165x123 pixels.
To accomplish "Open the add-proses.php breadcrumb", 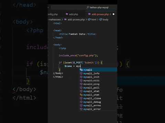I will (x=76, y=19).
